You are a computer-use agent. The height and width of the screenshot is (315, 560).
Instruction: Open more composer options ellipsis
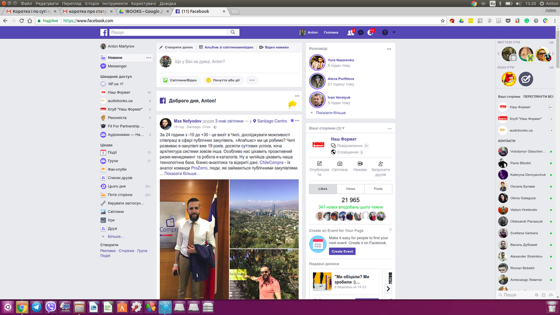[252, 80]
